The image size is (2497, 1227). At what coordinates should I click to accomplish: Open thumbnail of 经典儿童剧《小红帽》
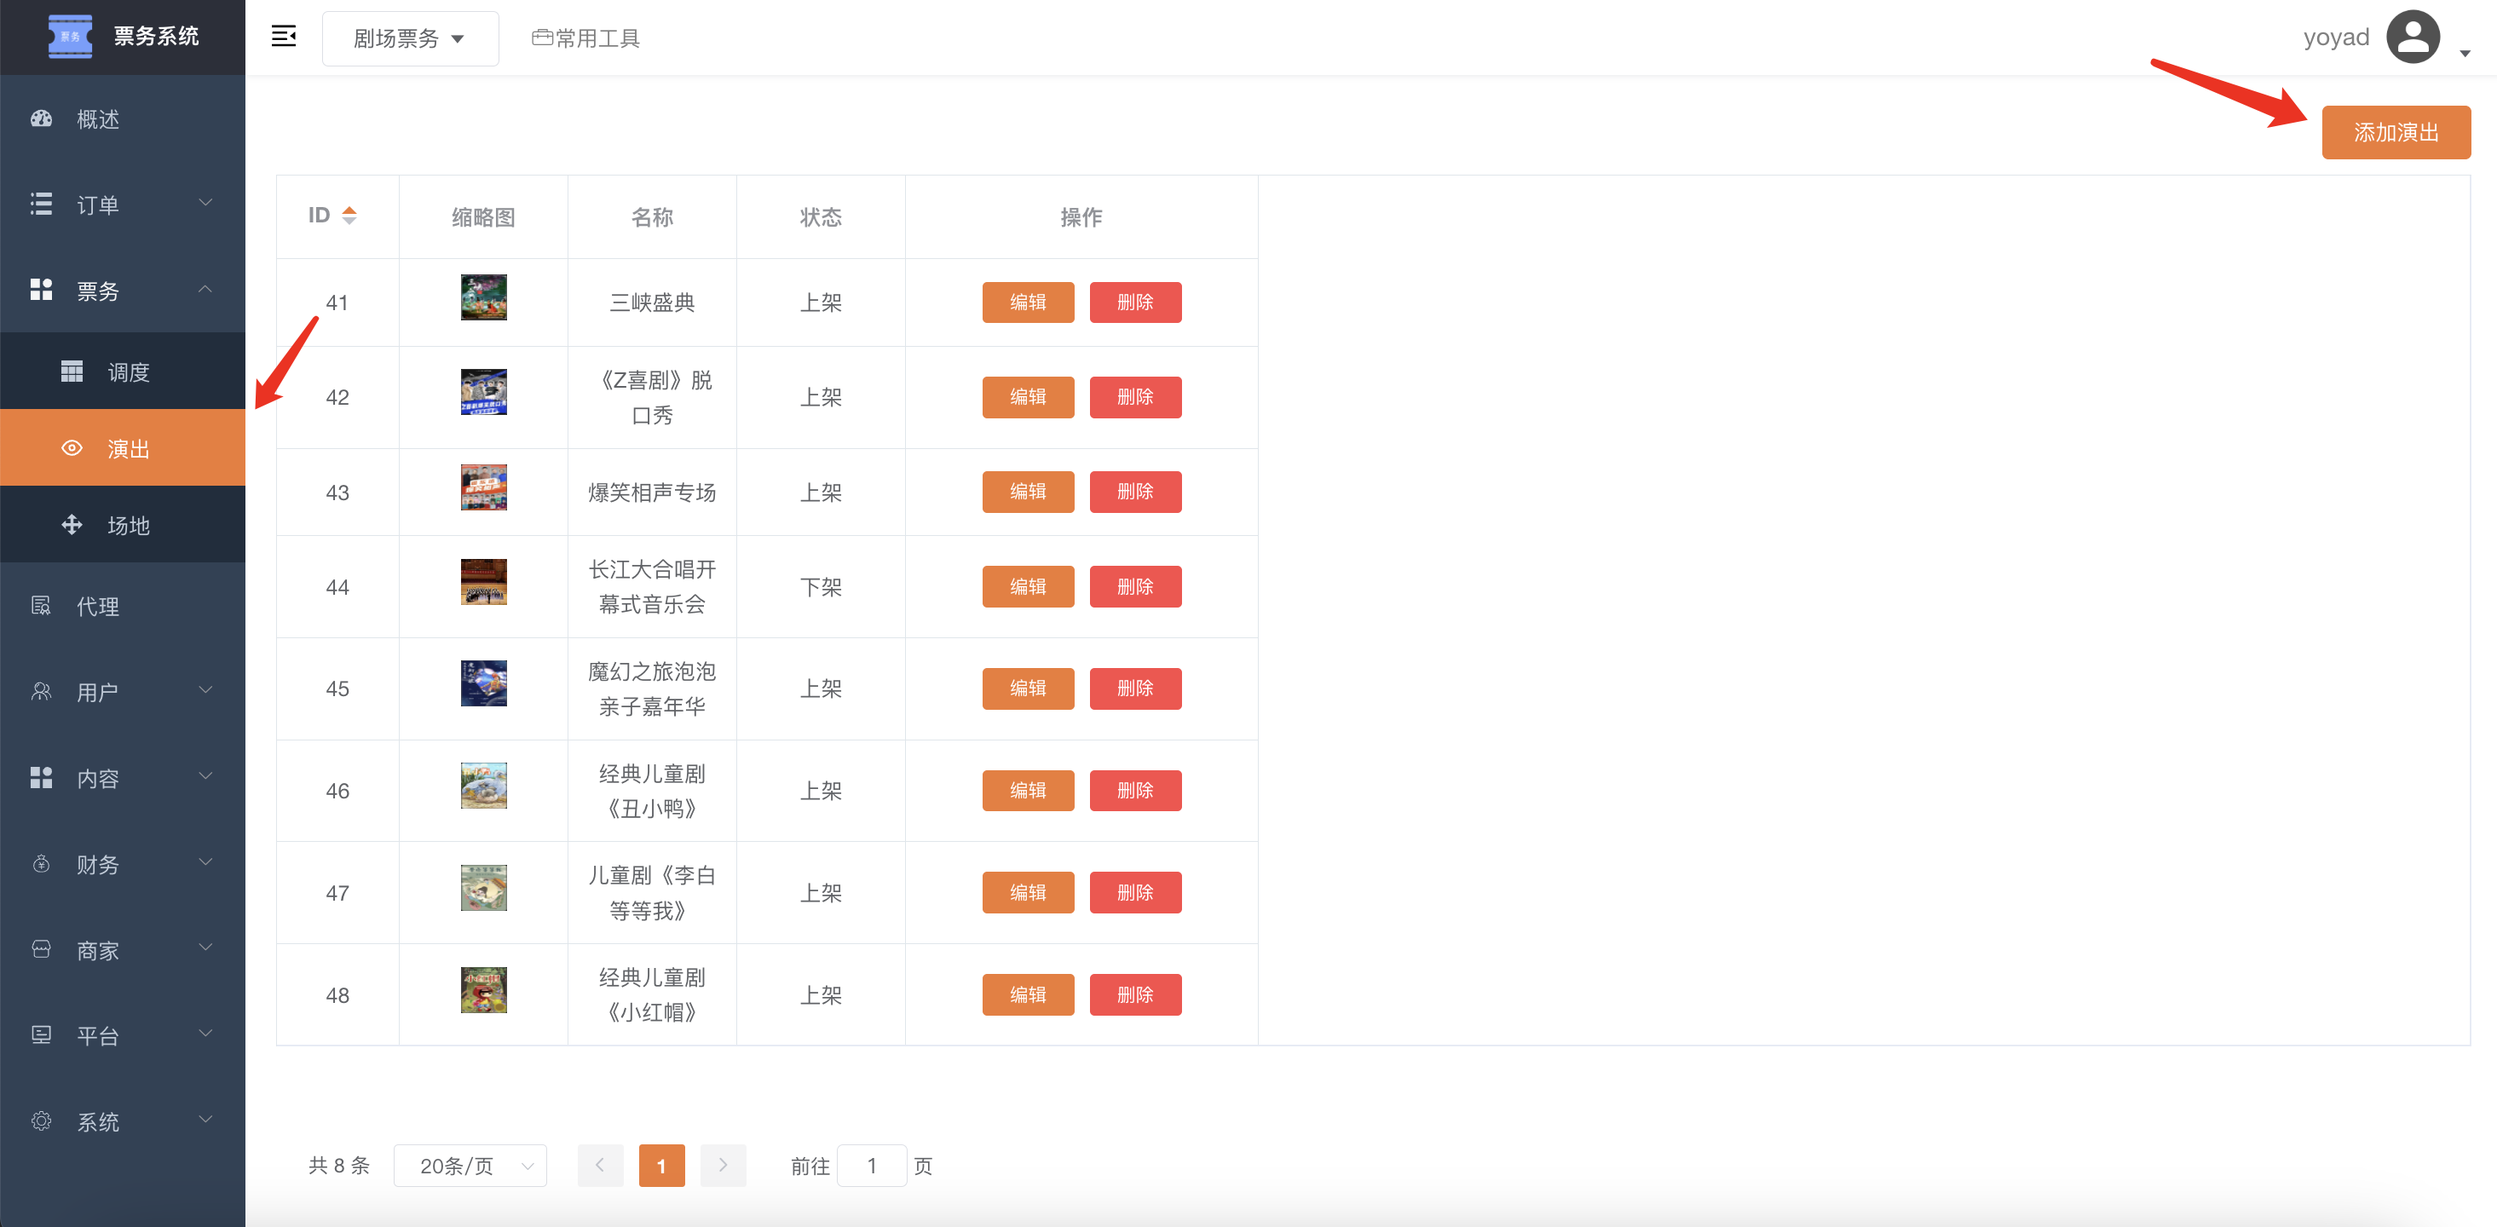point(484,990)
